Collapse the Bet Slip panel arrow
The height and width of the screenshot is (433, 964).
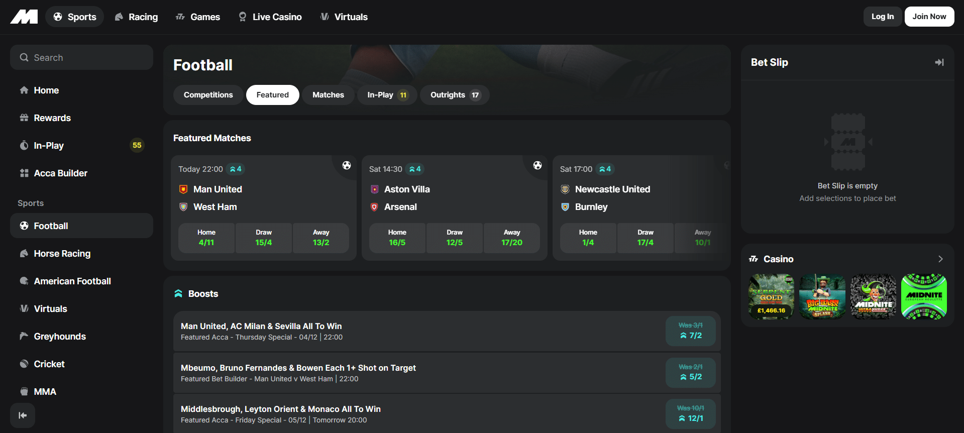(939, 62)
